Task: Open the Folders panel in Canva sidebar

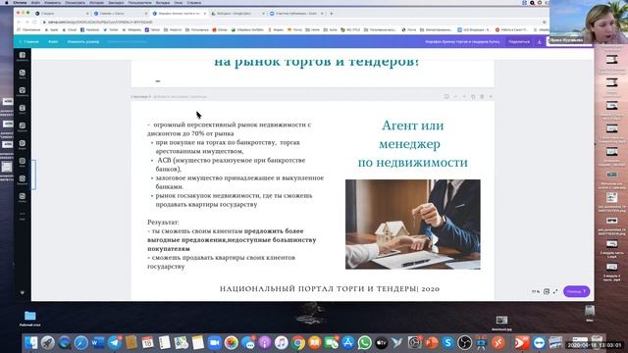Action: pos(22,197)
